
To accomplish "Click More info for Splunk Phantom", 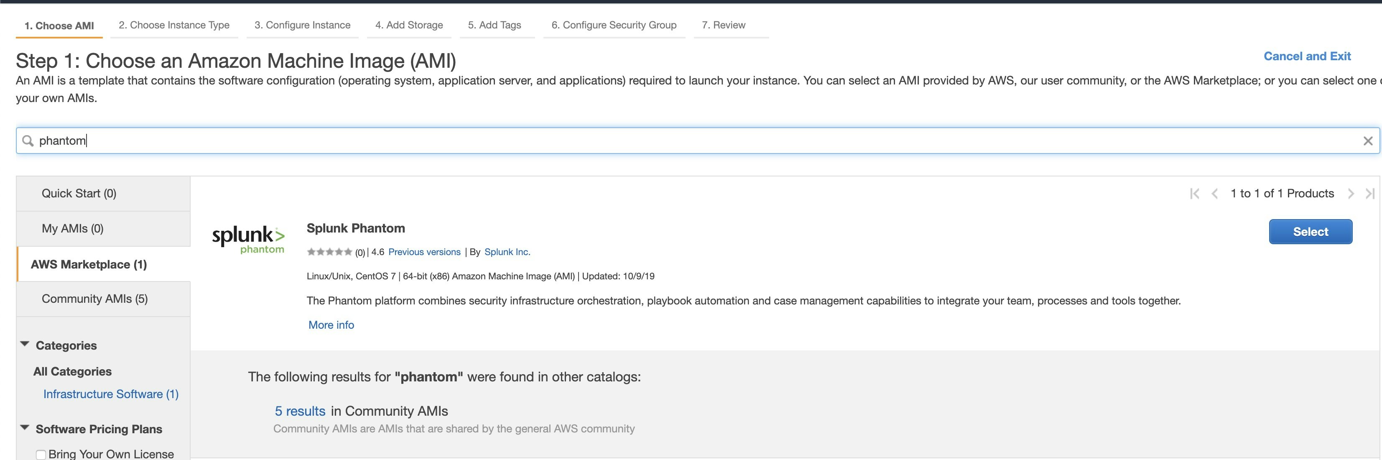I will [331, 325].
